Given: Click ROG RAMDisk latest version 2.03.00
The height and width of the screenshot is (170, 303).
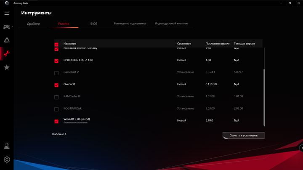Looking at the screenshot, I should pyautogui.click(x=210, y=108).
